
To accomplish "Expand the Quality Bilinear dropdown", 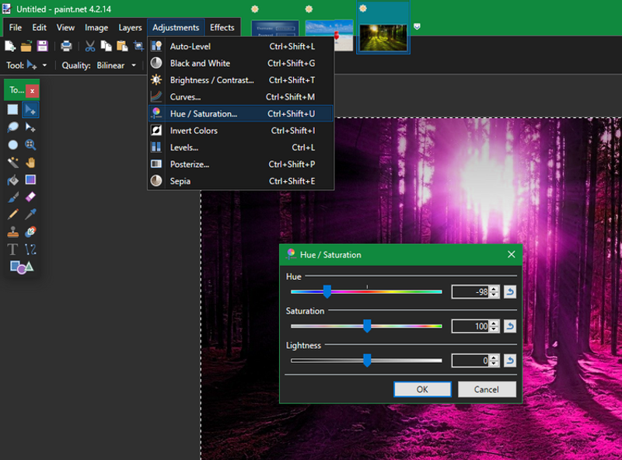I will pos(134,66).
